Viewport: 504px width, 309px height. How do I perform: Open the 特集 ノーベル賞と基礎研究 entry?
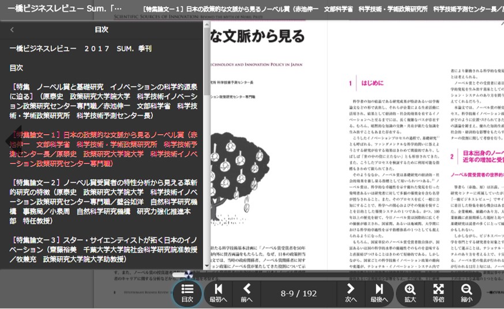[x=103, y=101]
